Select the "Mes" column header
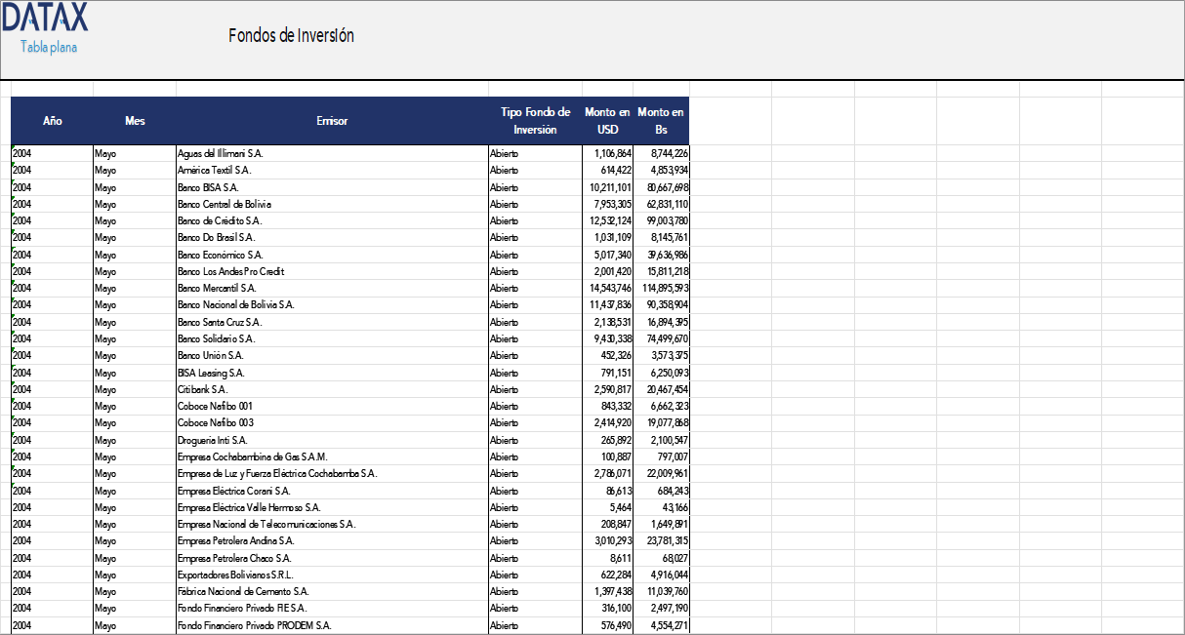Viewport: 1185px width, 635px height. click(136, 121)
